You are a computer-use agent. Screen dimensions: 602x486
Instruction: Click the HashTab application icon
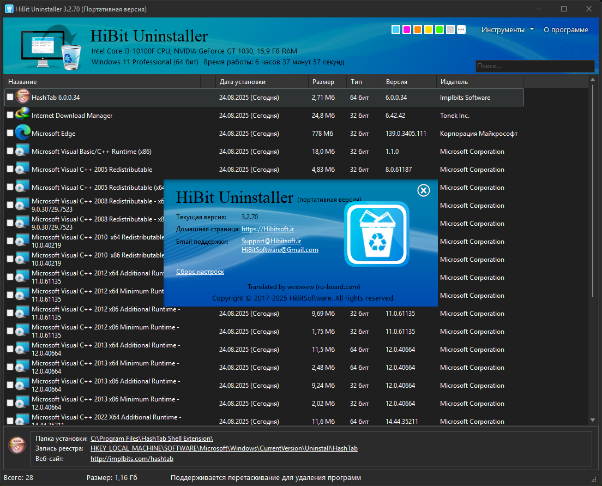(x=22, y=97)
